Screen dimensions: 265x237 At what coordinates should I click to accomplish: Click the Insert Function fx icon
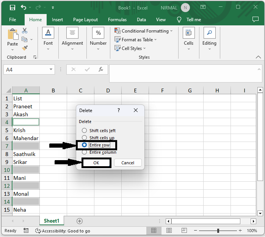(101, 69)
